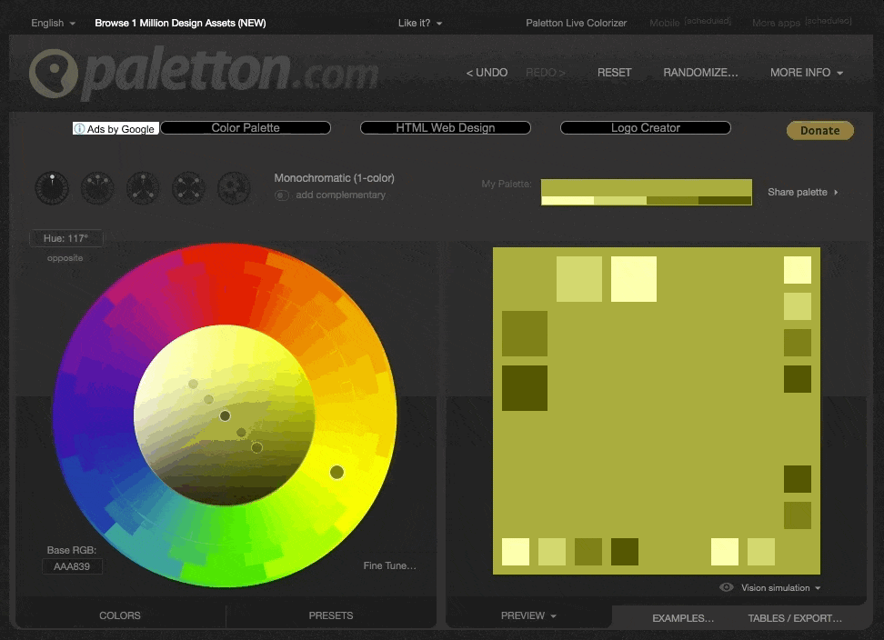Open the PREVIEW dropdown
884x640 pixels.
coord(528,615)
